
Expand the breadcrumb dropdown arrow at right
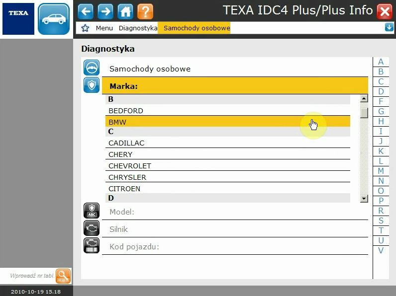(389, 28)
